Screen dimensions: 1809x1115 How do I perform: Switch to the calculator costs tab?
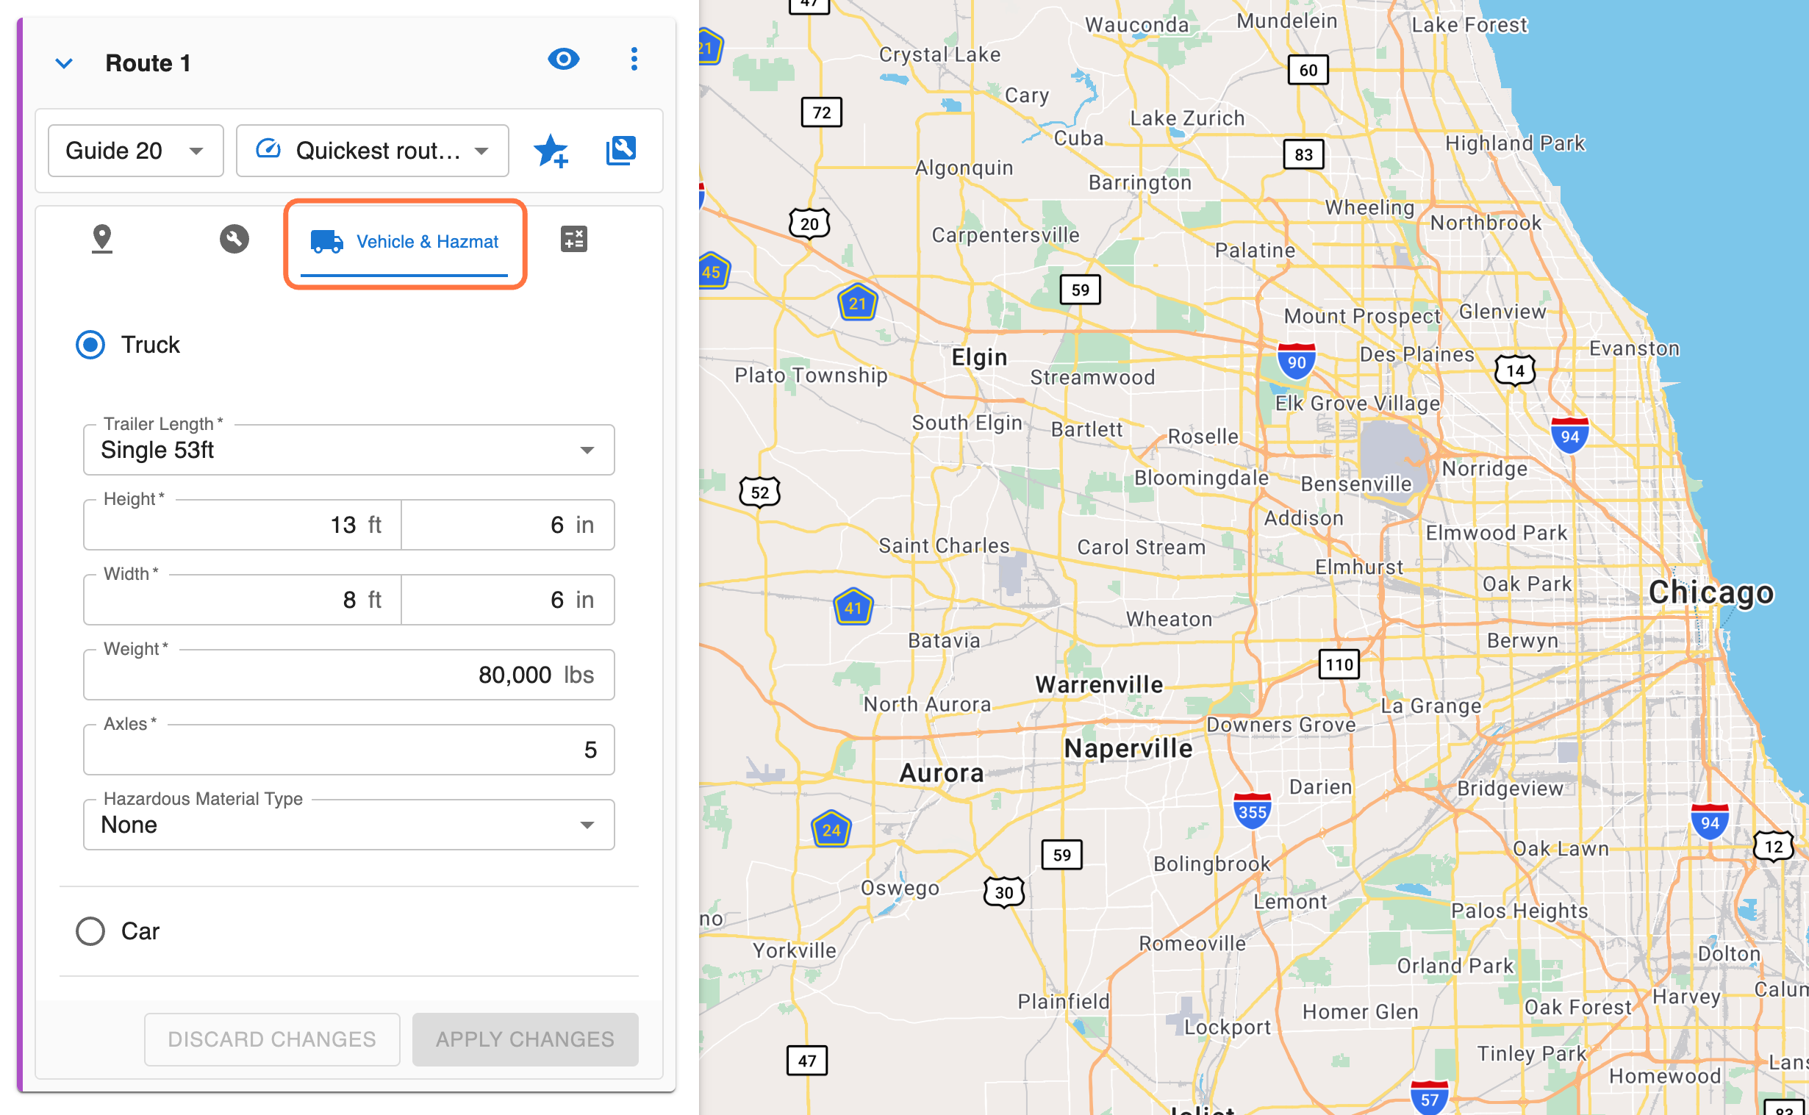pyautogui.click(x=574, y=239)
